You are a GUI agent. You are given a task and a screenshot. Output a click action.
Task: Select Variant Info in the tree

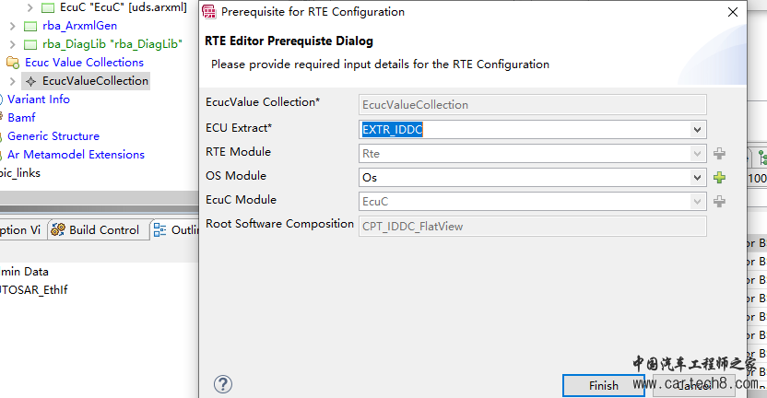[39, 99]
